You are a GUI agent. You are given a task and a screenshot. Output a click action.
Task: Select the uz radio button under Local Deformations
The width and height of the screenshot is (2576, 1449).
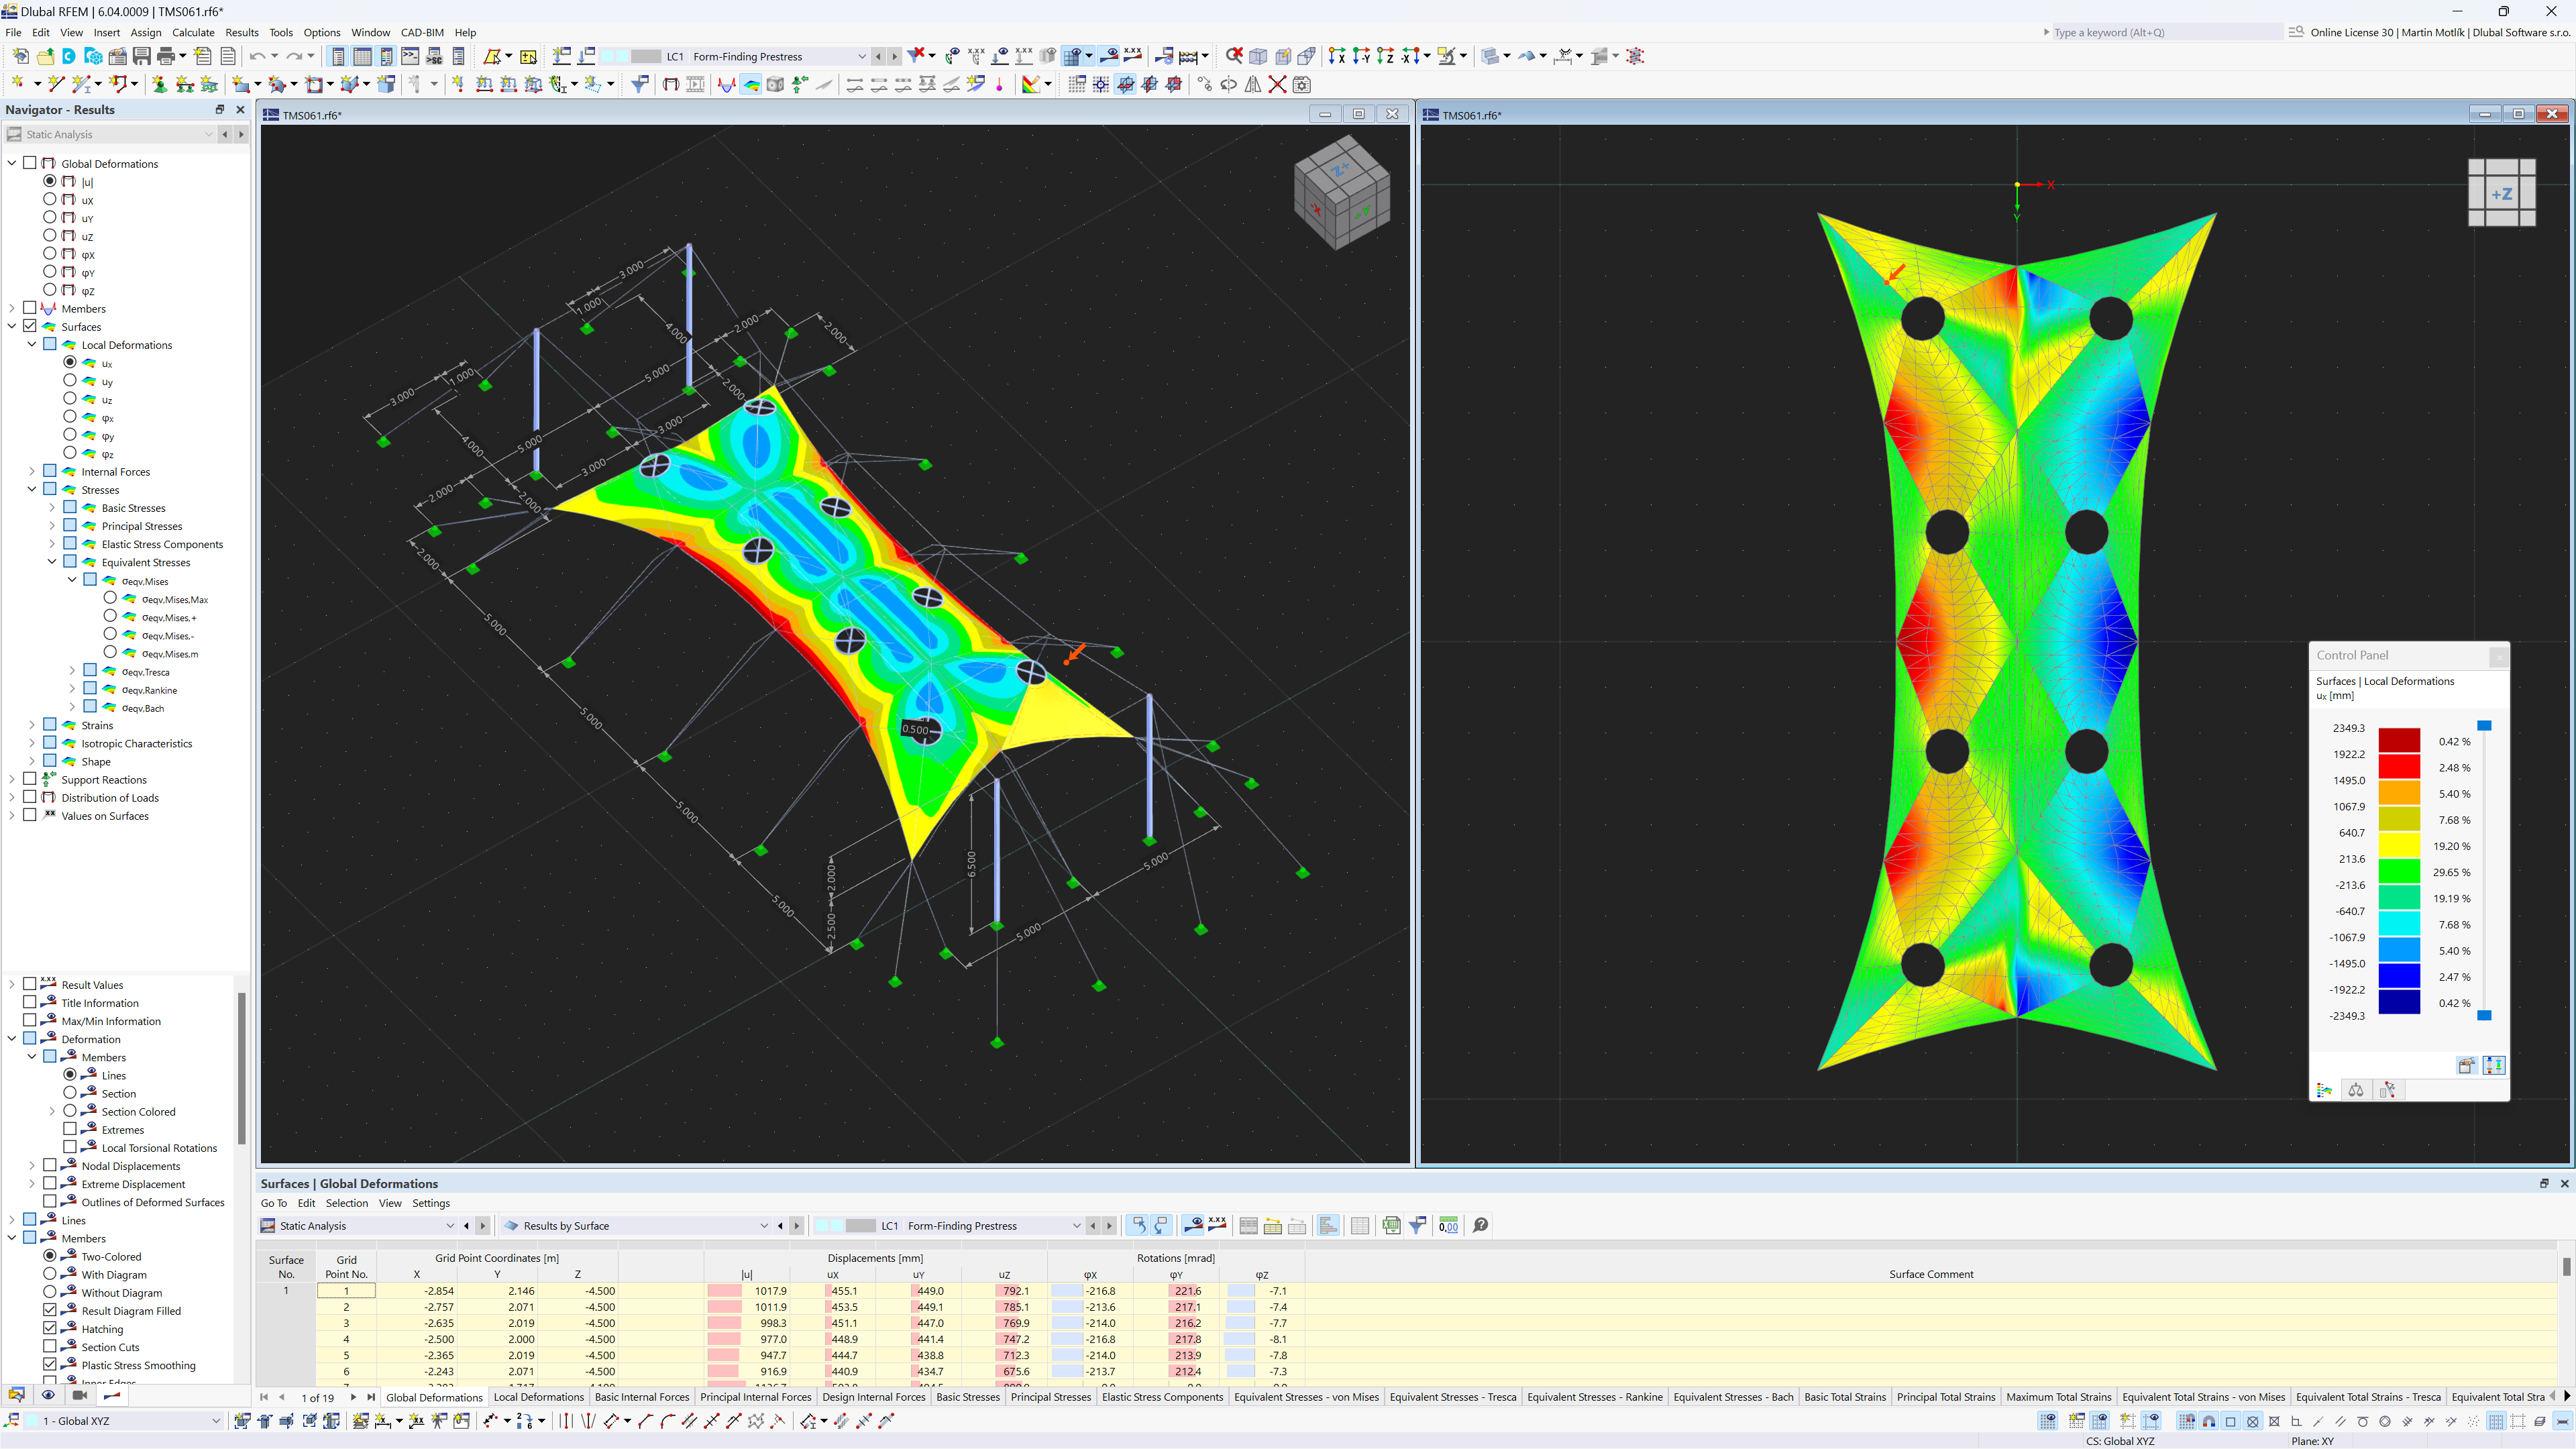[71, 398]
